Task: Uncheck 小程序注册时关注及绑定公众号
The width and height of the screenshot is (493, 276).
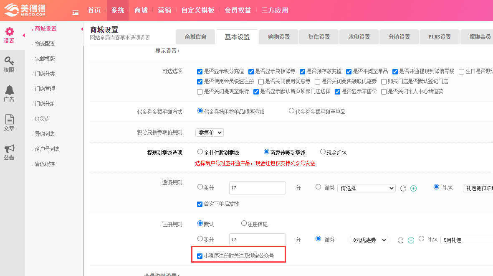Action: point(200,256)
